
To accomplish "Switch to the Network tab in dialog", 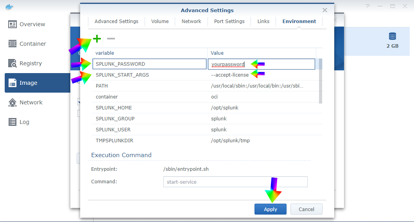I will [192, 21].
